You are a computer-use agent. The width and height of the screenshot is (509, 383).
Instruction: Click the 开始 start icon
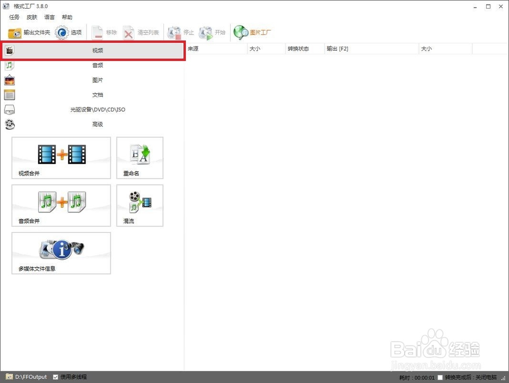[206, 33]
